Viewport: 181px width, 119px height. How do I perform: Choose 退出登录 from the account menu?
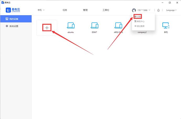140,26
